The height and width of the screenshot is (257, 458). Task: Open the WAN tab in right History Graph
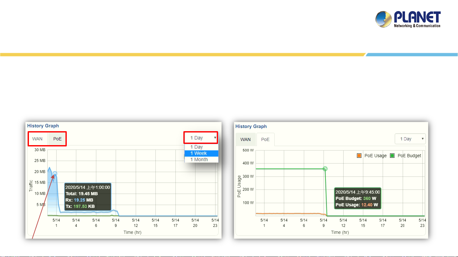(245, 139)
